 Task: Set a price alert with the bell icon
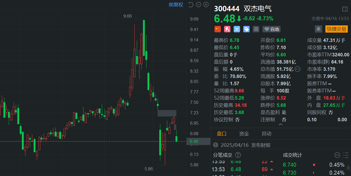pyautogui.click(x=318, y=29)
